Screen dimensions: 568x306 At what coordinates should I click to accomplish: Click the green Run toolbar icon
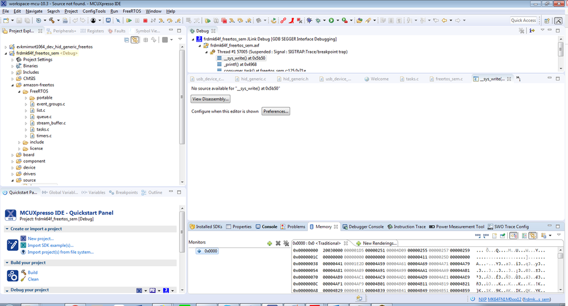click(331, 20)
